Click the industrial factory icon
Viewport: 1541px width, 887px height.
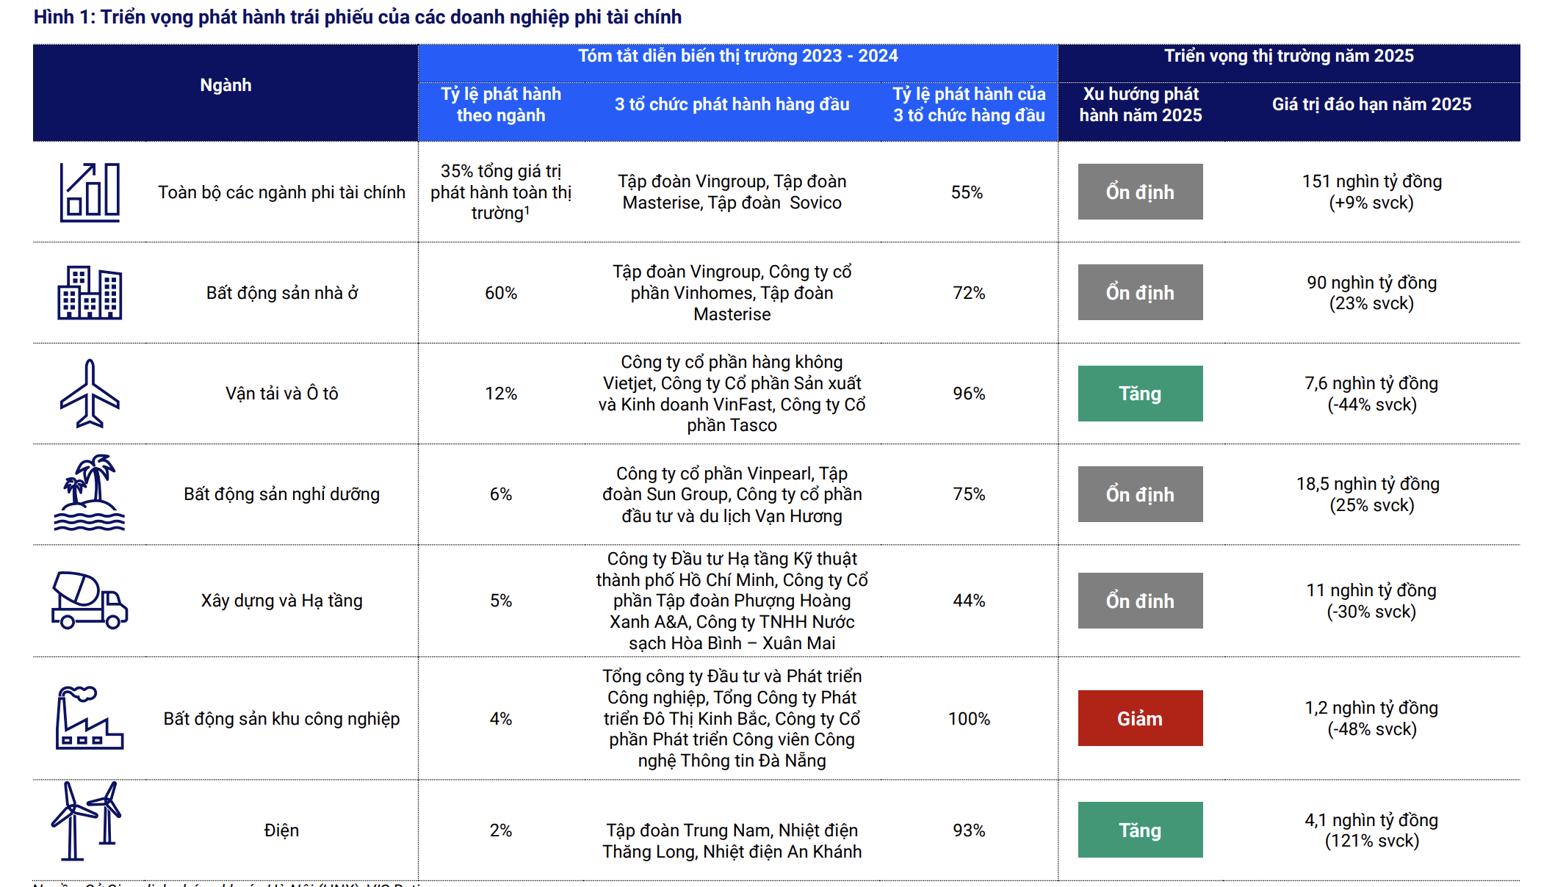[x=90, y=718]
